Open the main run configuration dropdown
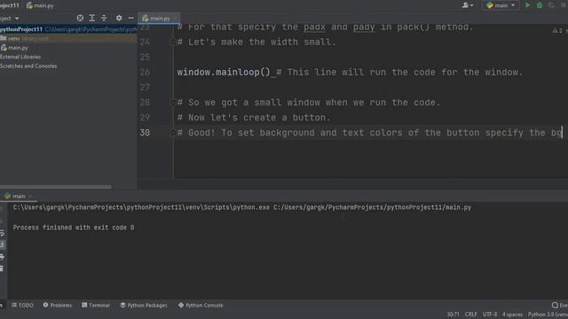The width and height of the screenshot is (568, 319). click(x=501, y=5)
